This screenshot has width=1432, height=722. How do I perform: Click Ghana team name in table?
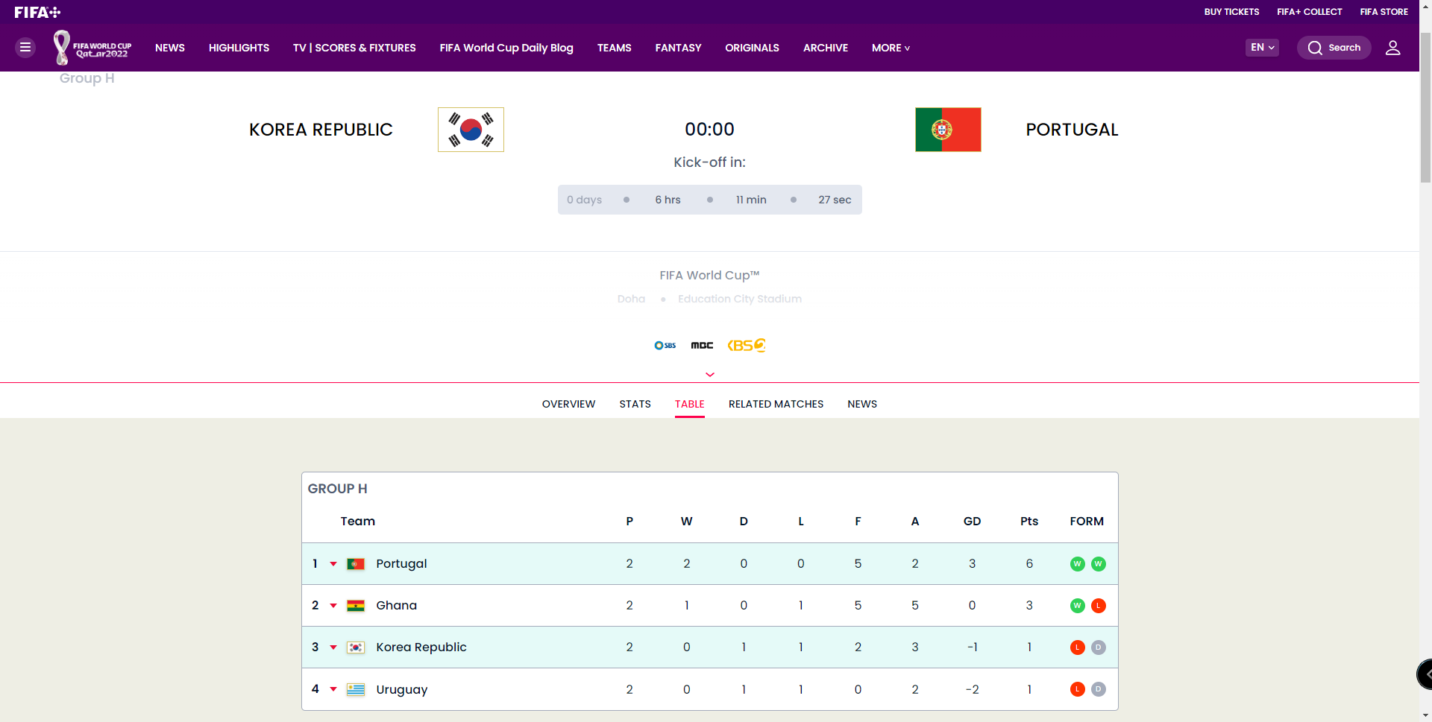tap(396, 606)
